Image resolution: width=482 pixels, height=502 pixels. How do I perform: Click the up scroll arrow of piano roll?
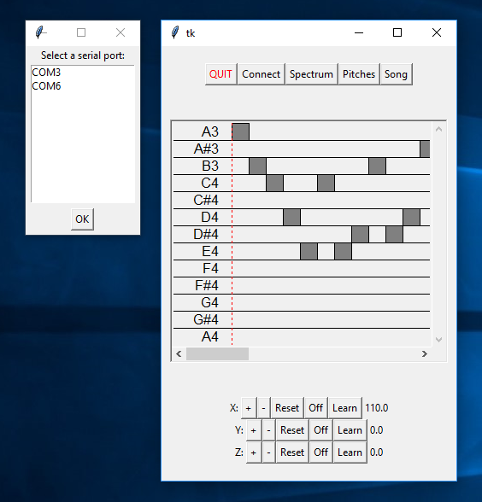[438, 129]
